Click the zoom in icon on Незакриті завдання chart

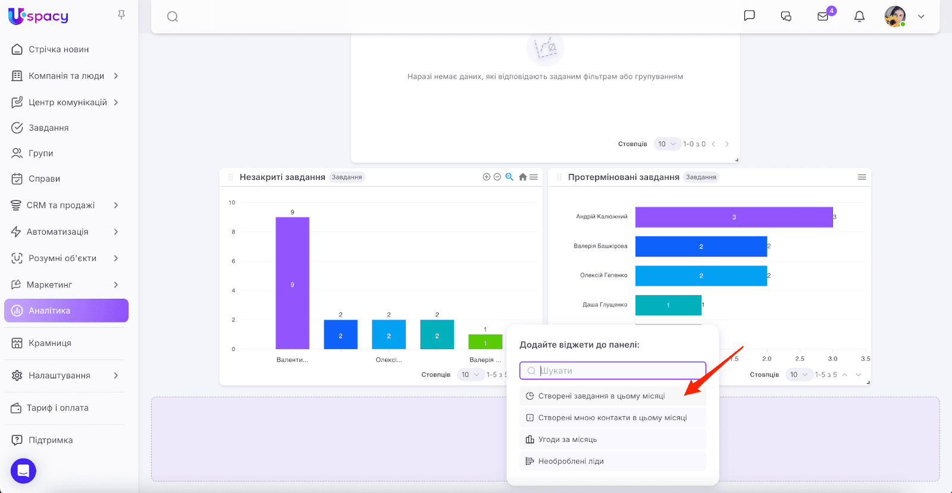click(x=486, y=177)
